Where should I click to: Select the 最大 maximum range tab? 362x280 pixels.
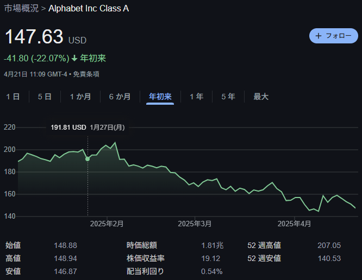261,97
